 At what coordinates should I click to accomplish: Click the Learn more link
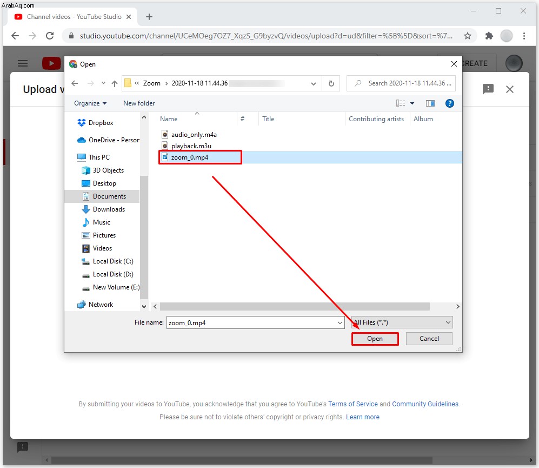click(363, 417)
